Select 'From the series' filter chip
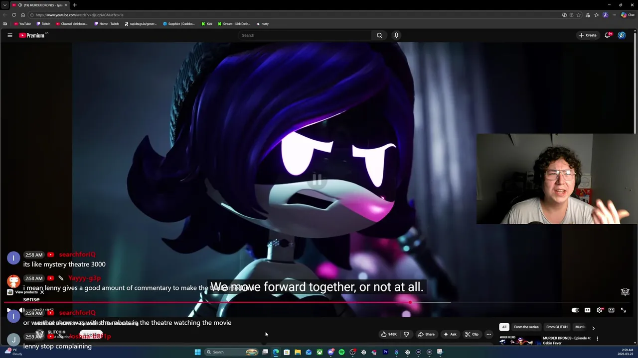 pyautogui.click(x=526, y=327)
